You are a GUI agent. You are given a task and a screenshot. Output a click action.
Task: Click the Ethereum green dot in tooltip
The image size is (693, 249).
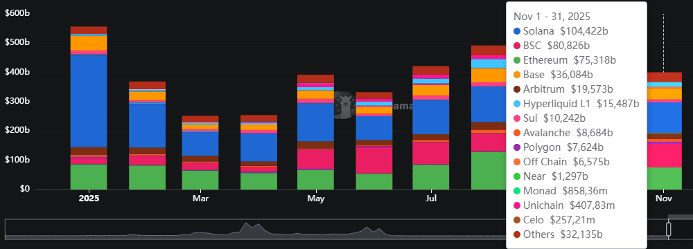pyautogui.click(x=517, y=60)
